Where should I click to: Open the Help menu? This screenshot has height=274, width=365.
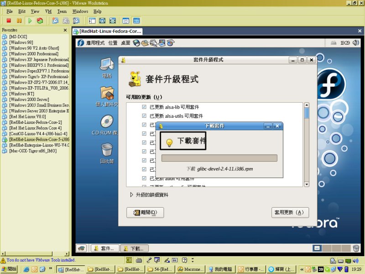[x=97, y=11]
